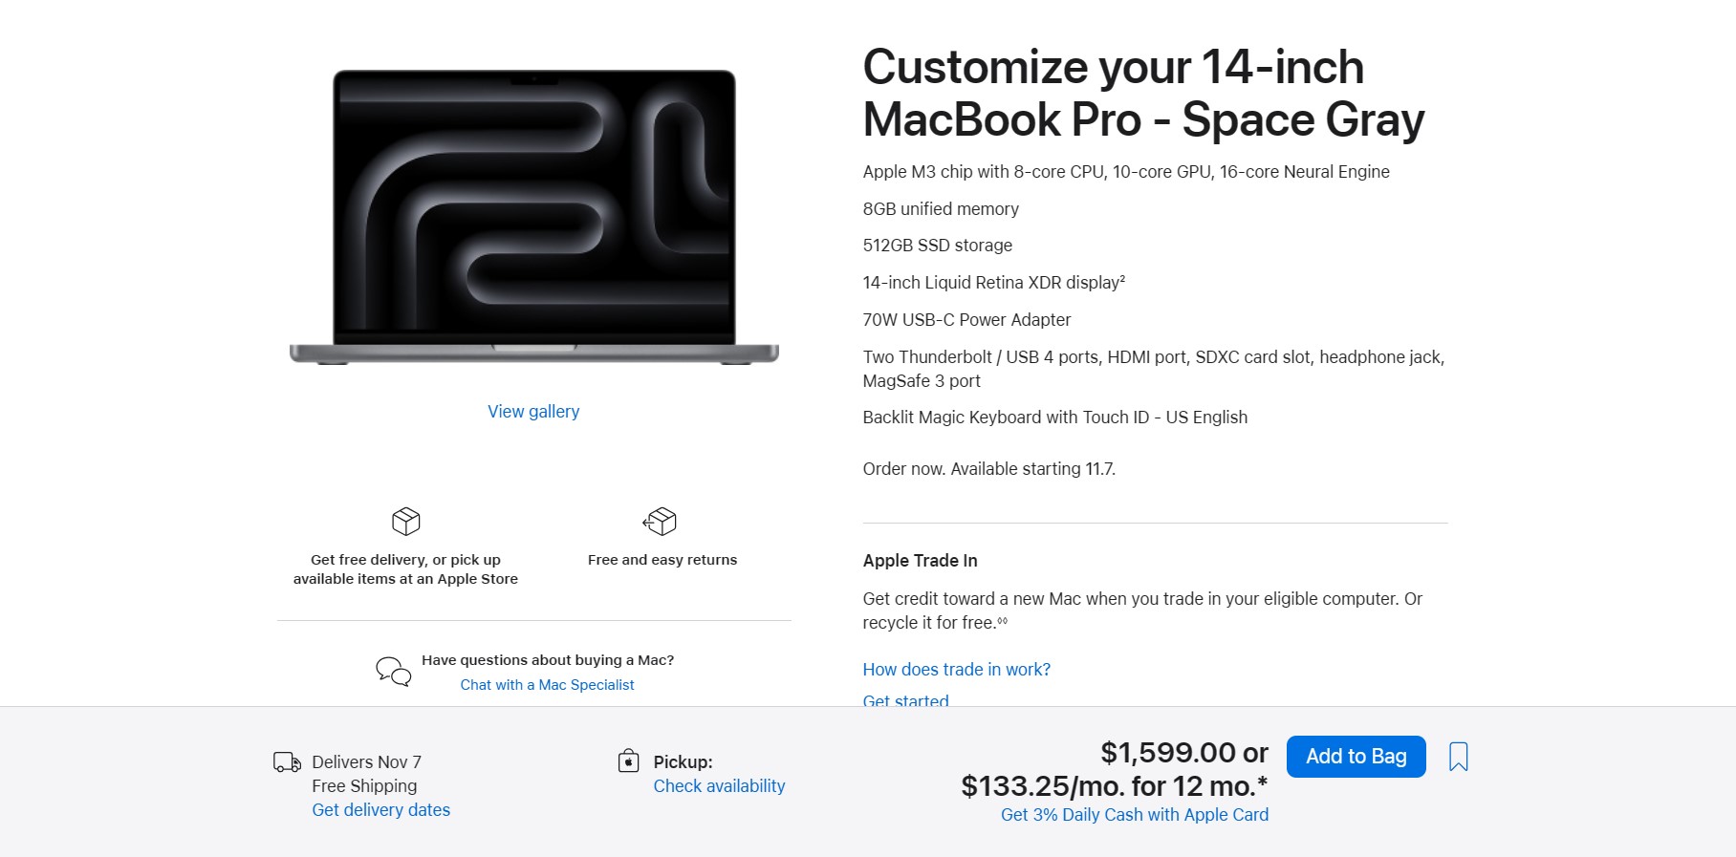Click the chat bubbles icon

coord(393,671)
